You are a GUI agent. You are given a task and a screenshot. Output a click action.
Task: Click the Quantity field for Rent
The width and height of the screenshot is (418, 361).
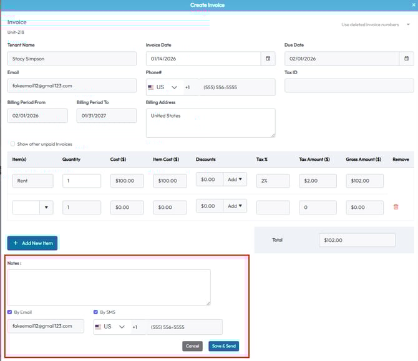click(82, 180)
